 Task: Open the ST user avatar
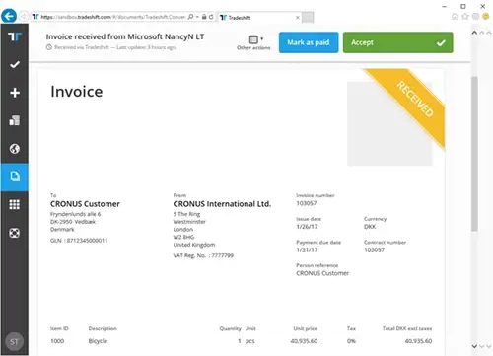(14, 342)
